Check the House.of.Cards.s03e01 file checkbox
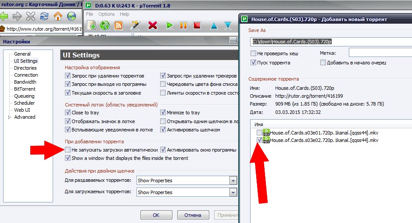The image size is (412, 223). pyautogui.click(x=260, y=132)
